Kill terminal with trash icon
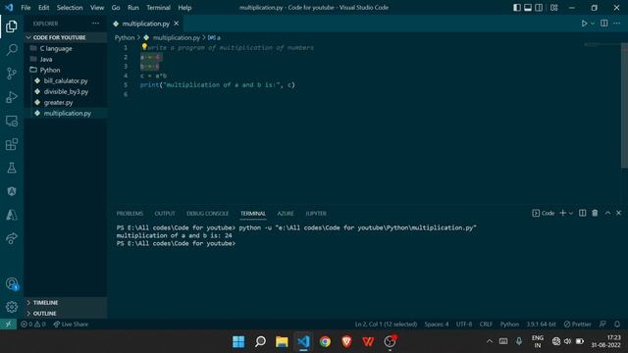Screen dimensions: 628x353 tap(595, 214)
